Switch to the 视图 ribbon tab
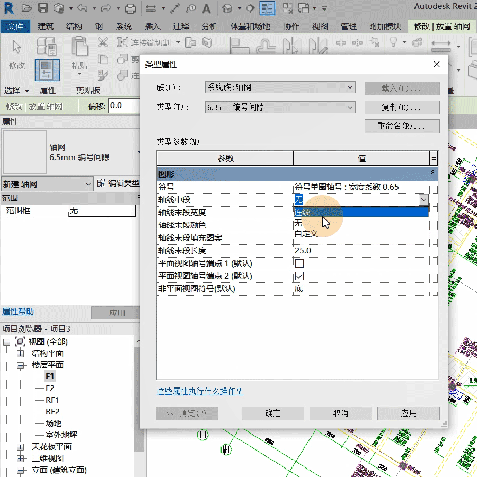Image resolution: width=477 pixels, height=477 pixels. coord(320,25)
